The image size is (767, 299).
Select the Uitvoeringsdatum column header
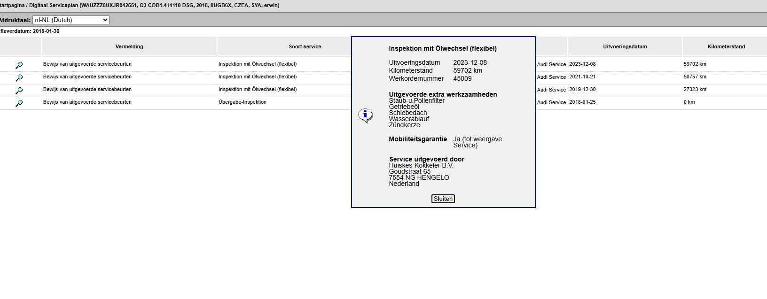[x=625, y=46]
